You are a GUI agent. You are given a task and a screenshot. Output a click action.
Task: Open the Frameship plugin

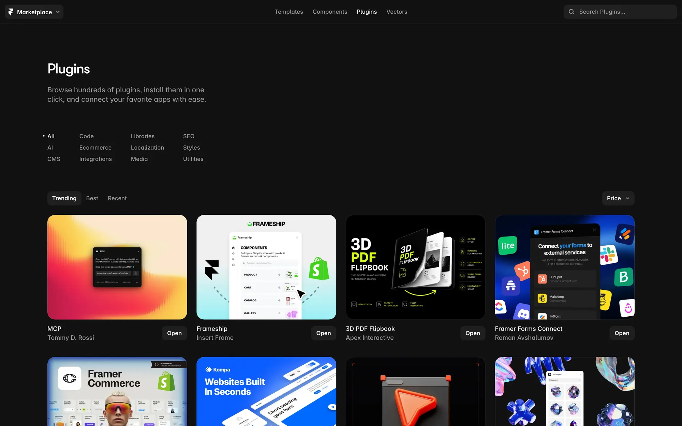pos(323,333)
